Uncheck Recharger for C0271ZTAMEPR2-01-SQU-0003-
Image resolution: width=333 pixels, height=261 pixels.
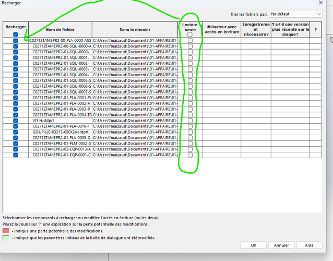(x=16, y=69)
